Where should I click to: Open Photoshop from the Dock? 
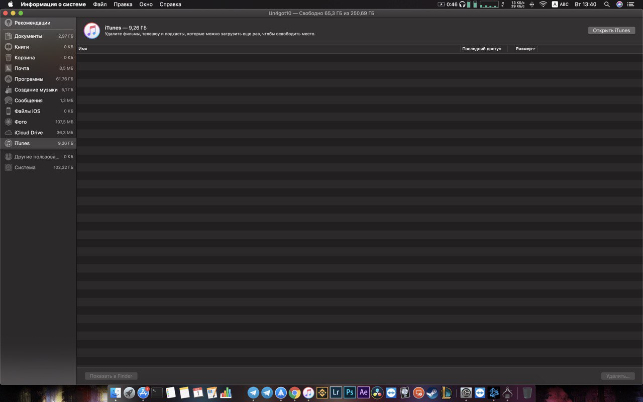point(350,392)
